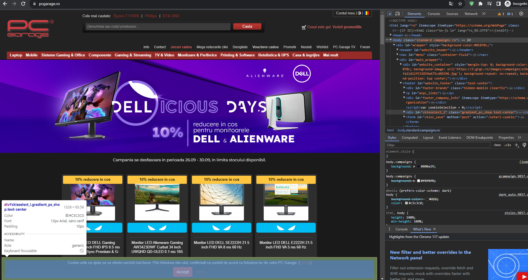Reload the page
The height and width of the screenshot is (280, 528).
pos(23,4)
